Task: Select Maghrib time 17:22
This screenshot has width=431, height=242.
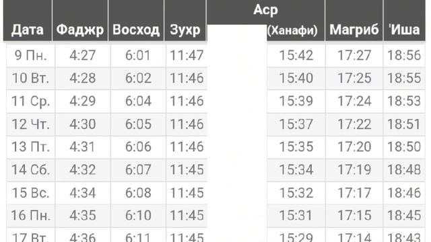Action: coord(354,124)
